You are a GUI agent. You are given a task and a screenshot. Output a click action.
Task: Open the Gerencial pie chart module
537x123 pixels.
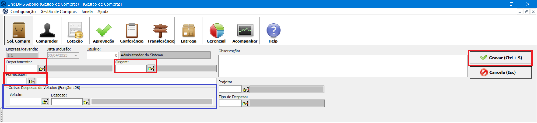pyautogui.click(x=216, y=30)
